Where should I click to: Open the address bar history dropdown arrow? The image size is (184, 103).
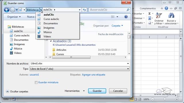80,10
